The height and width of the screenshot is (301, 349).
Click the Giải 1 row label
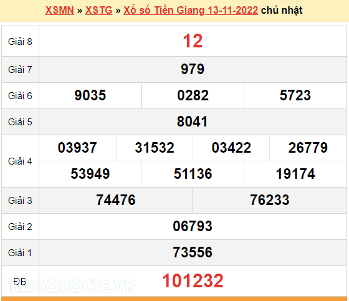20,253
